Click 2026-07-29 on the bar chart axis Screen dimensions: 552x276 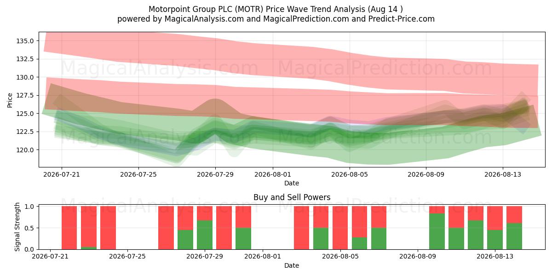(x=205, y=257)
